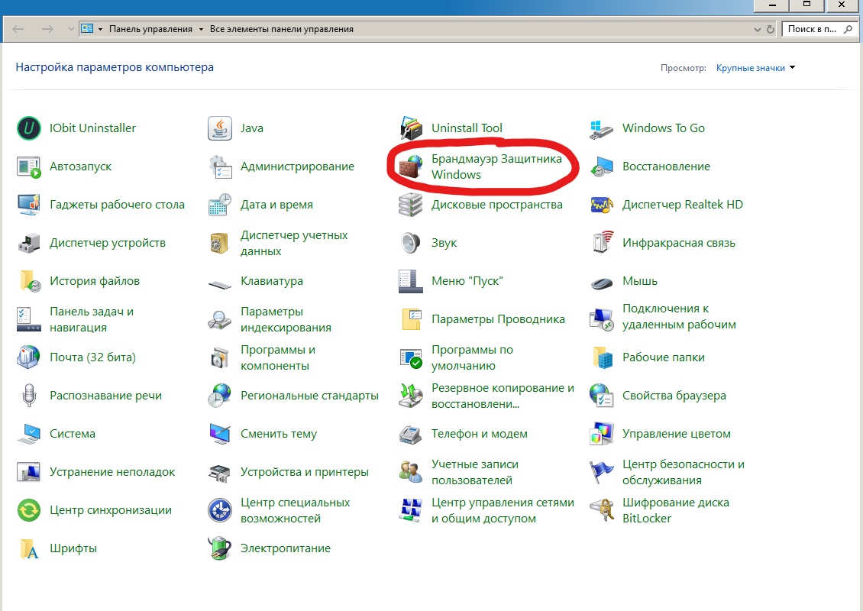Open the Диспетчер Realtek HD icon
Image resolution: width=863 pixels, height=611 pixels.
602,205
